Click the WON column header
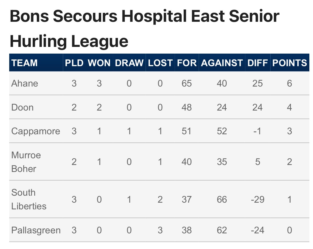The width and height of the screenshot is (313, 249). pos(99,63)
